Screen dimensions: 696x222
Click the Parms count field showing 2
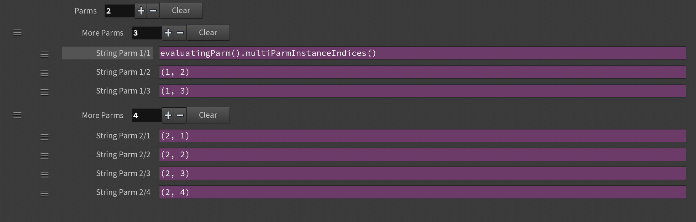click(119, 11)
